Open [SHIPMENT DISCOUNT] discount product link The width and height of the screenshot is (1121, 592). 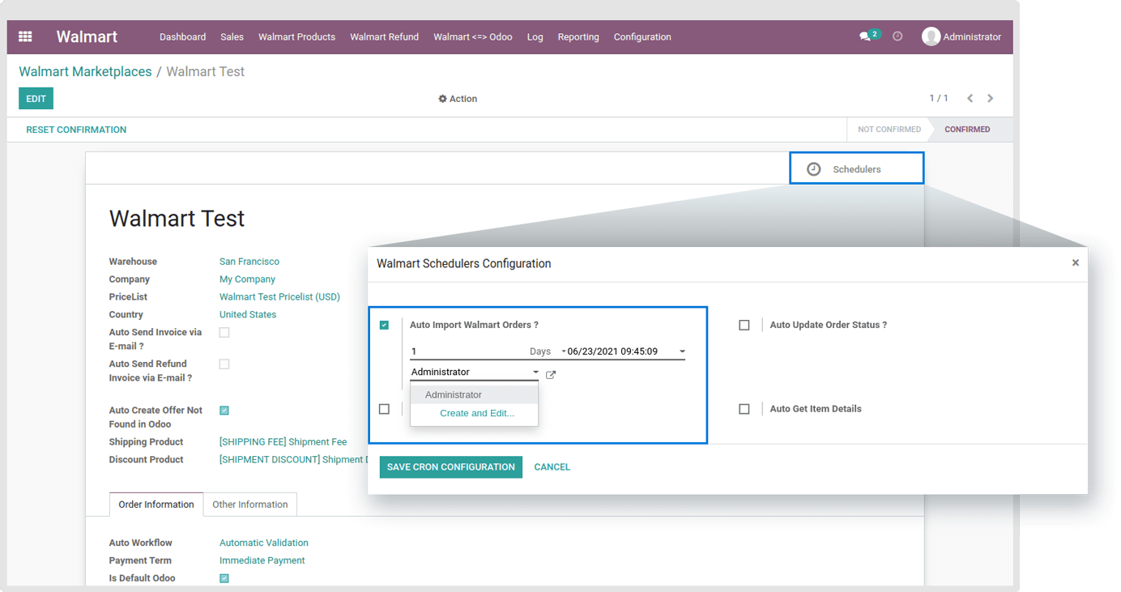[x=294, y=459]
